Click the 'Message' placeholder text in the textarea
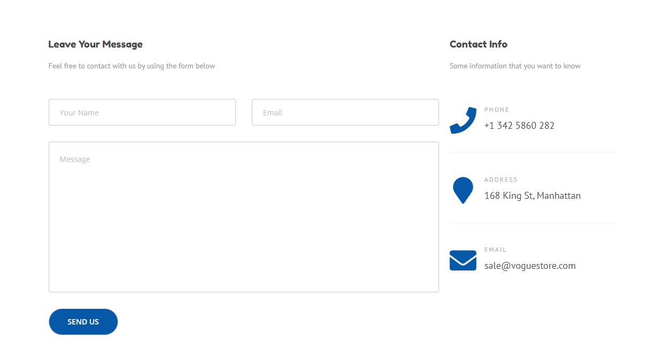 pos(75,159)
